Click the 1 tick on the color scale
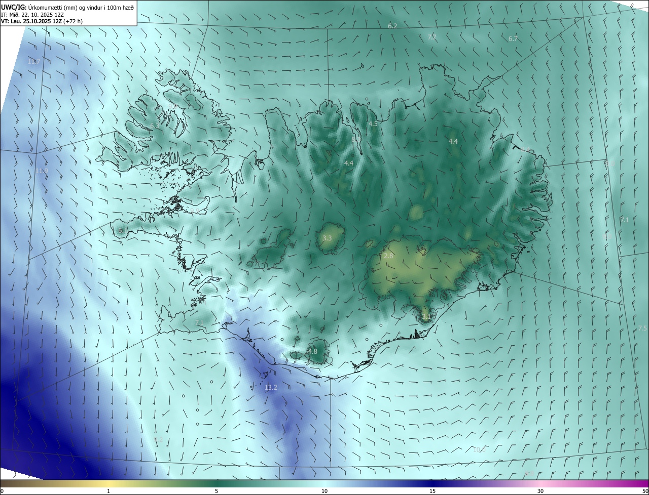This screenshot has height=495, width=649. [109, 491]
